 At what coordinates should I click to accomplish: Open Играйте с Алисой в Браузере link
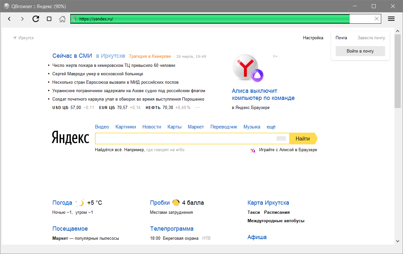pos(288,150)
